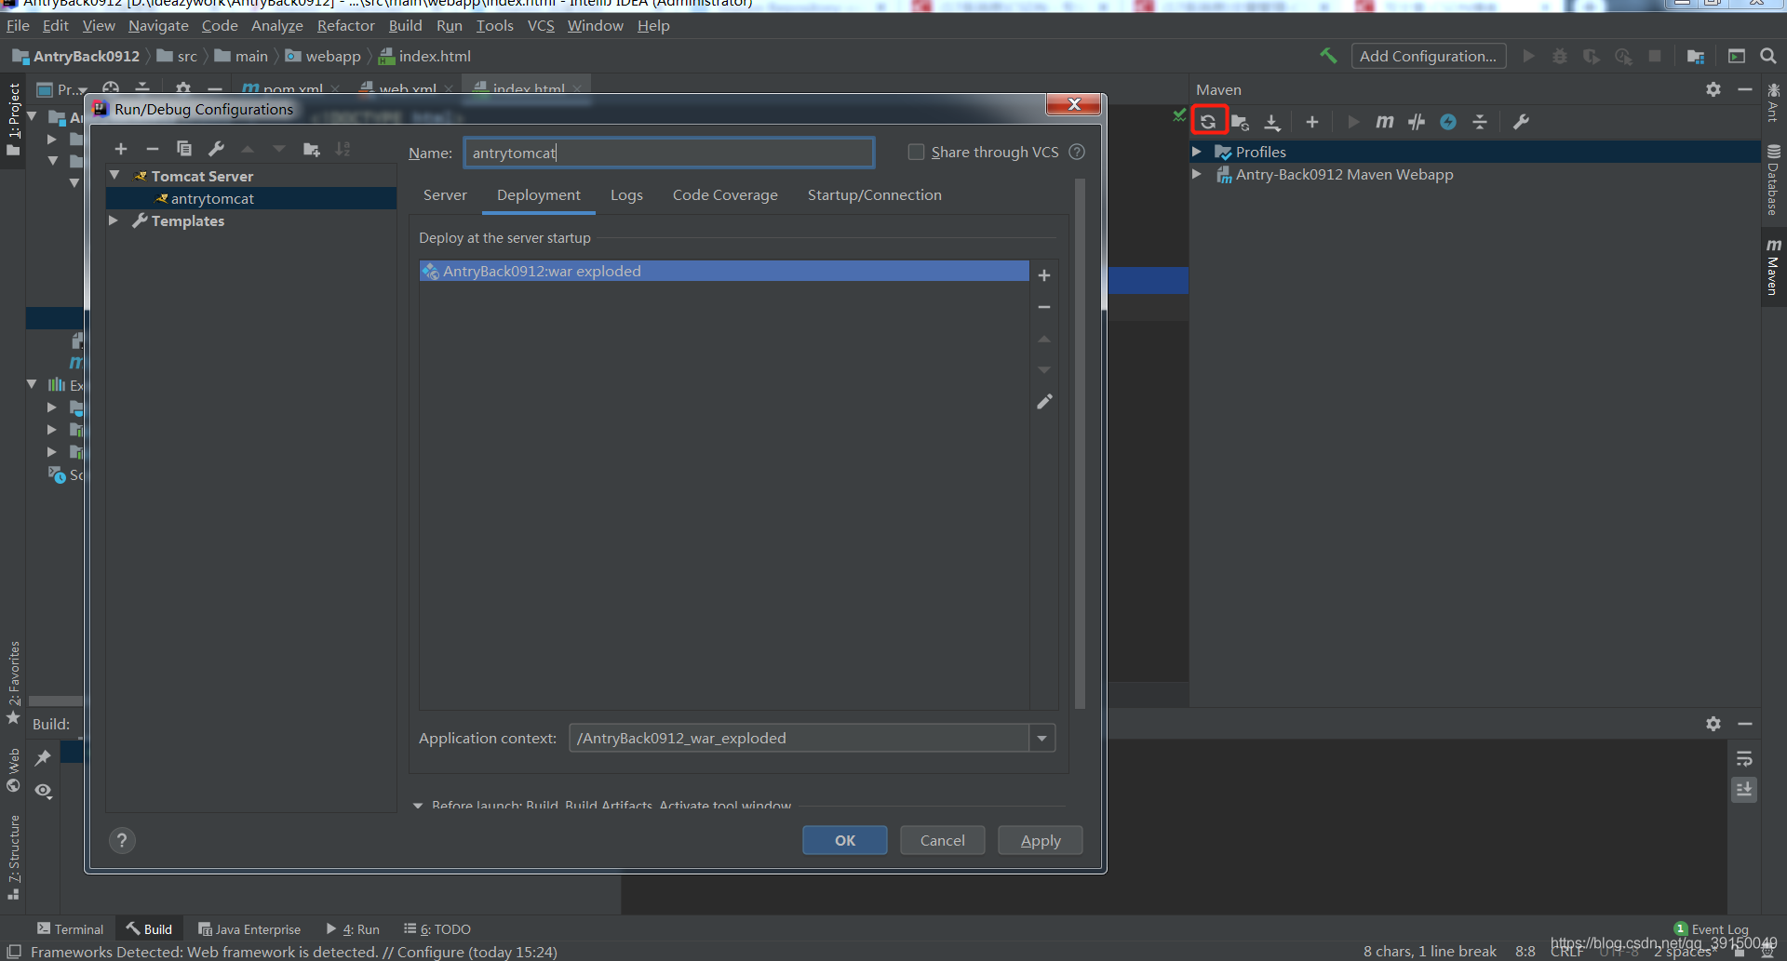Select AntryBack0912:war exploded artifact row
This screenshot has height=961, width=1787.
tap(724, 271)
